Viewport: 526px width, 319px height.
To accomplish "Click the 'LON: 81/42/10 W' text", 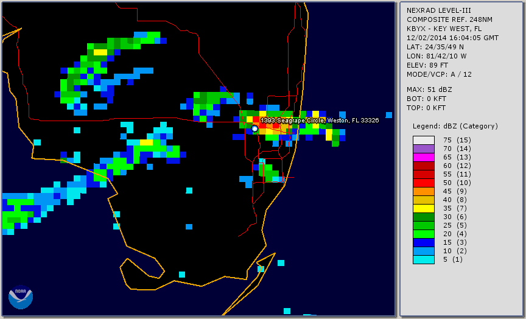I will click(437, 56).
